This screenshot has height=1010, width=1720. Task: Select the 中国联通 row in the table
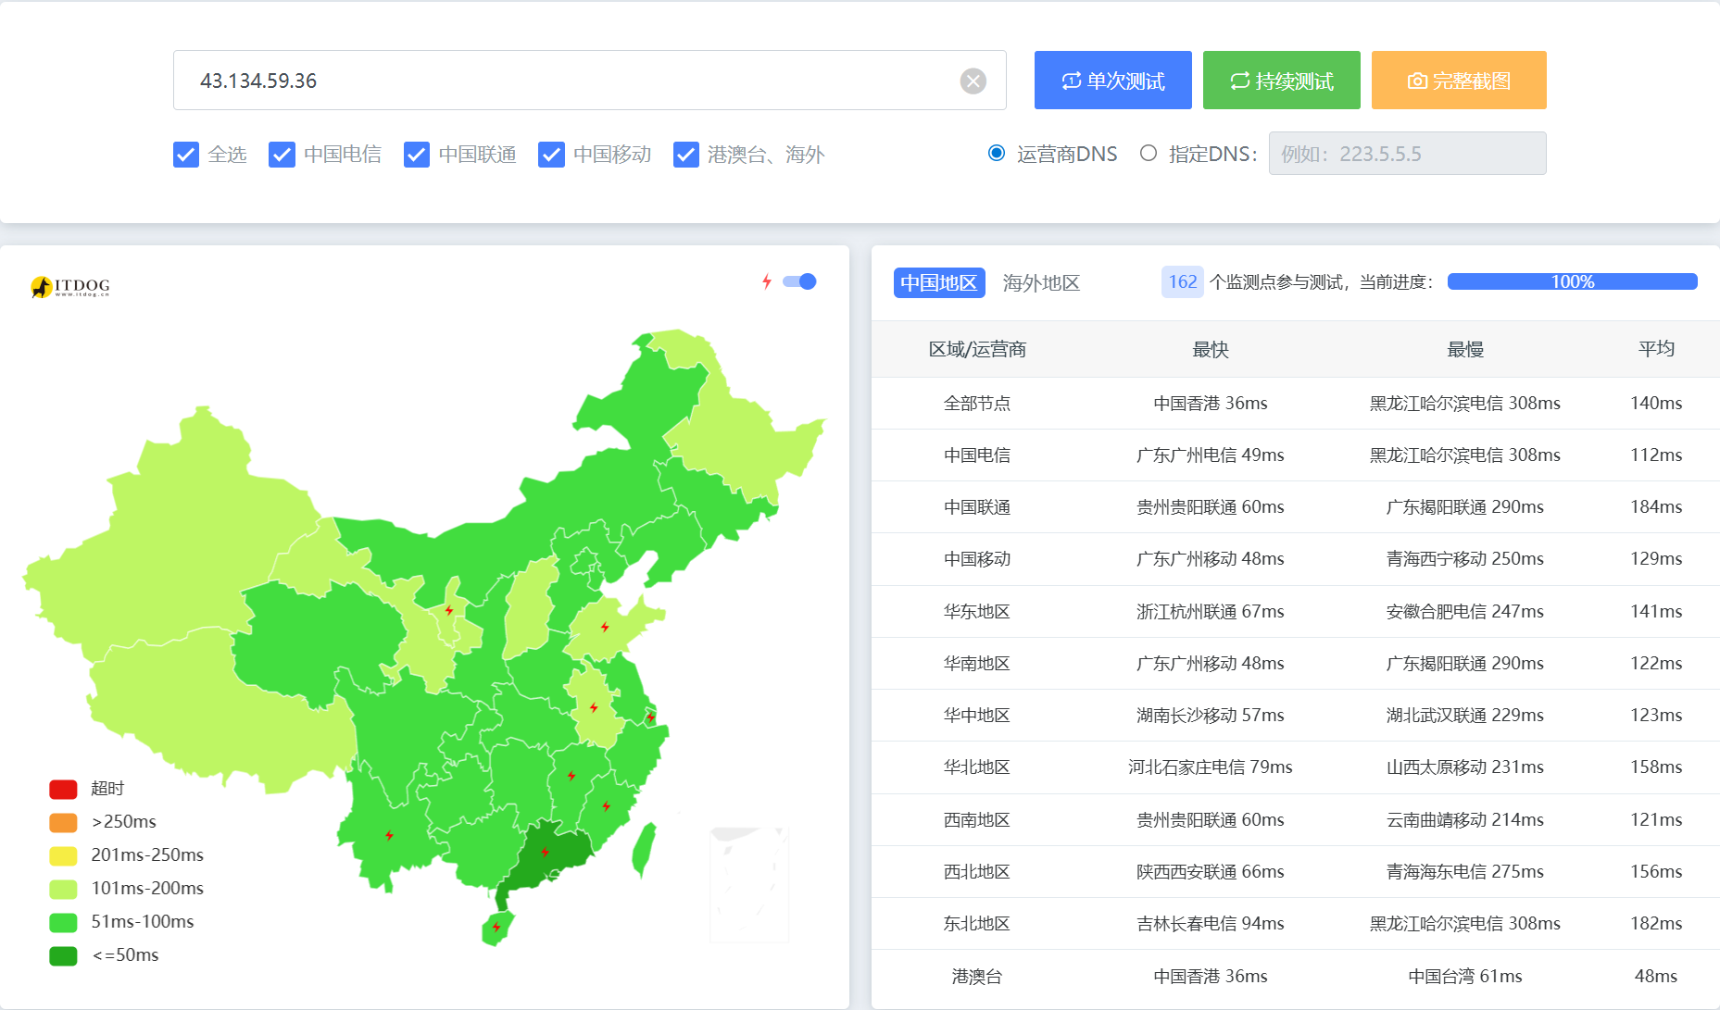(x=1296, y=507)
